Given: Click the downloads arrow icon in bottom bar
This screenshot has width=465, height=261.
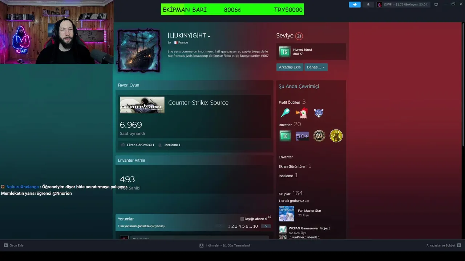Looking at the screenshot, I should [201, 245].
